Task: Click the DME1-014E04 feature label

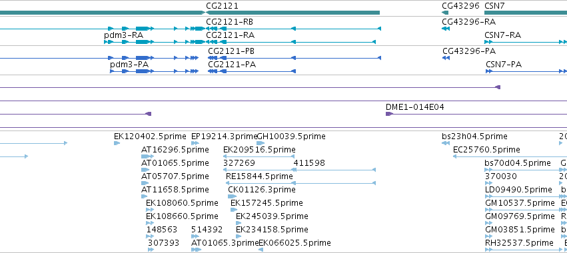Action: click(415, 107)
